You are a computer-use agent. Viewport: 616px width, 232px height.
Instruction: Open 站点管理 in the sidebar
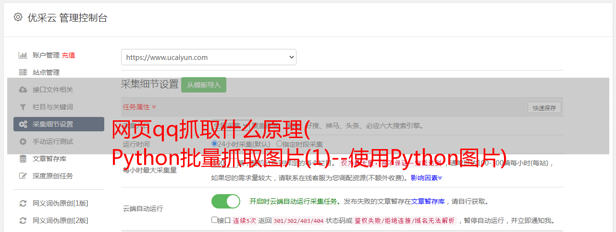click(x=46, y=72)
